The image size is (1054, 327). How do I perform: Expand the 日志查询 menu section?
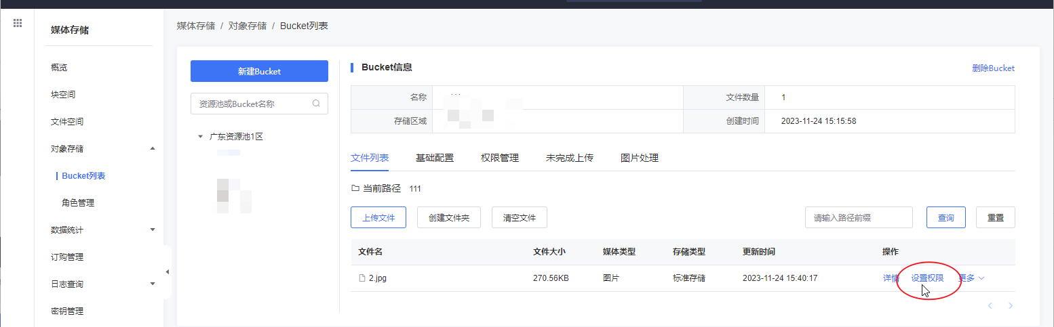(x=153, y=284)
